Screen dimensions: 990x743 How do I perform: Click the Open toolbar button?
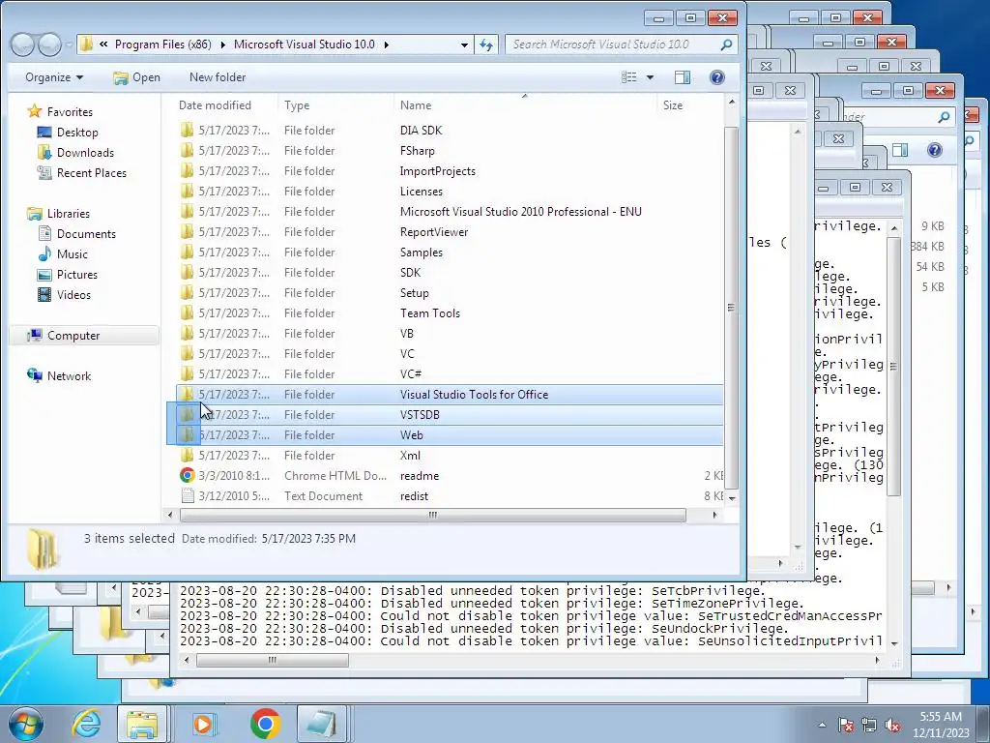coord(136,77)
